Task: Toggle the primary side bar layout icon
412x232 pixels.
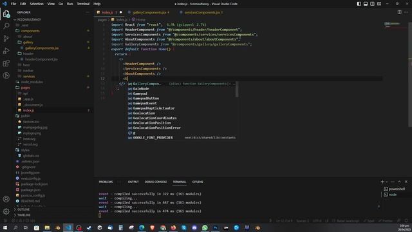Action: point(359,4)
